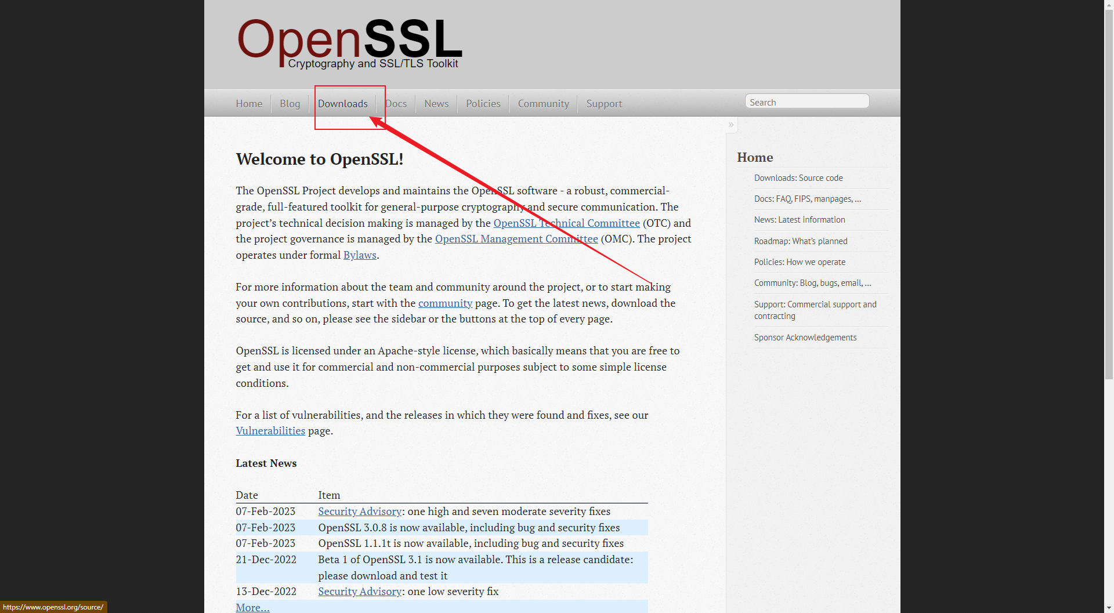
Task: Open sidebar Policies: How we operate link
Action: coord(800,262)
